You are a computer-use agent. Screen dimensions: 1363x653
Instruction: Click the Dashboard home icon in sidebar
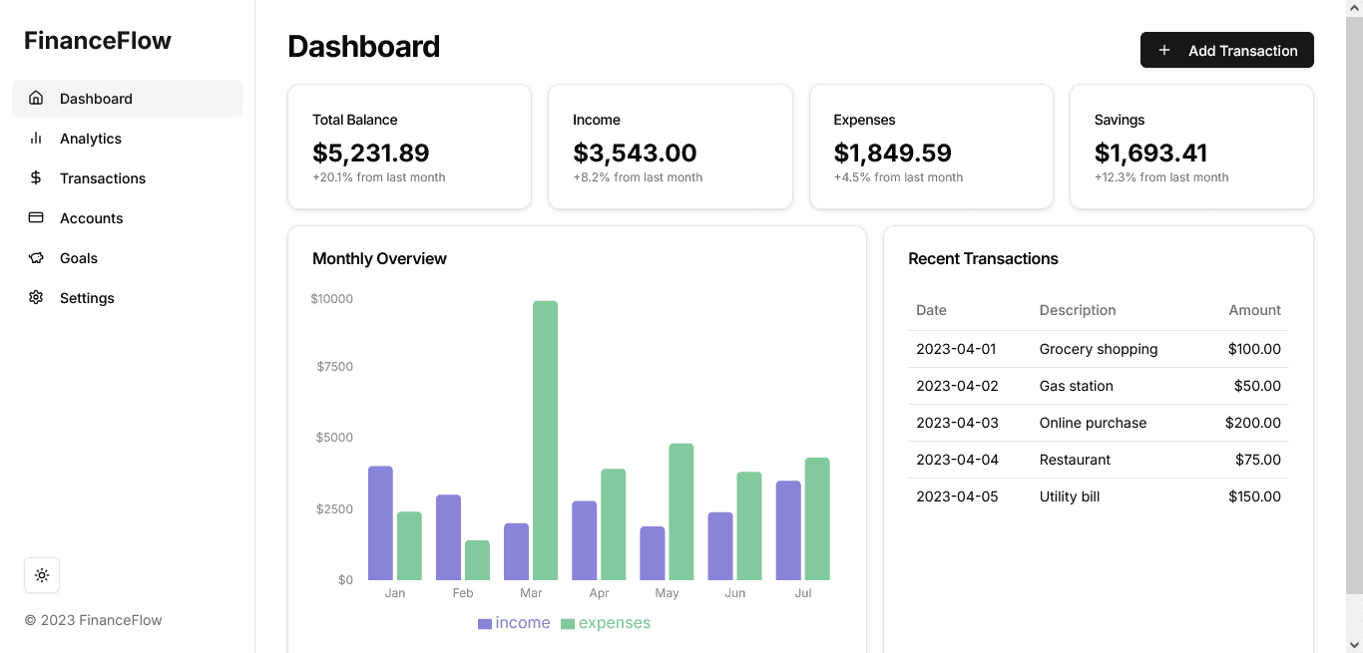tap(36, 98)
